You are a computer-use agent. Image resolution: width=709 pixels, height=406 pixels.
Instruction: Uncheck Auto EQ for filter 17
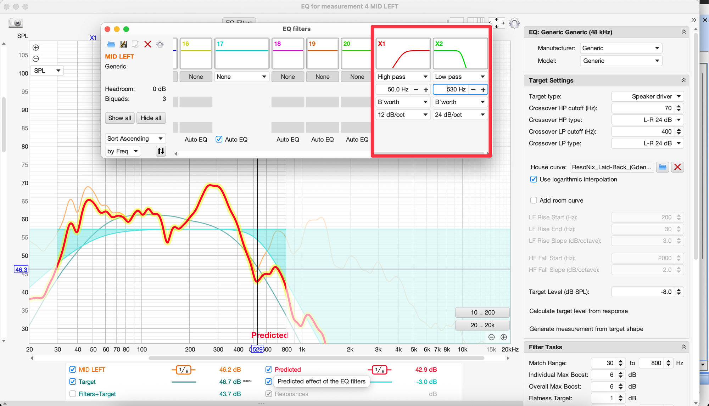(x=219, y=140)
